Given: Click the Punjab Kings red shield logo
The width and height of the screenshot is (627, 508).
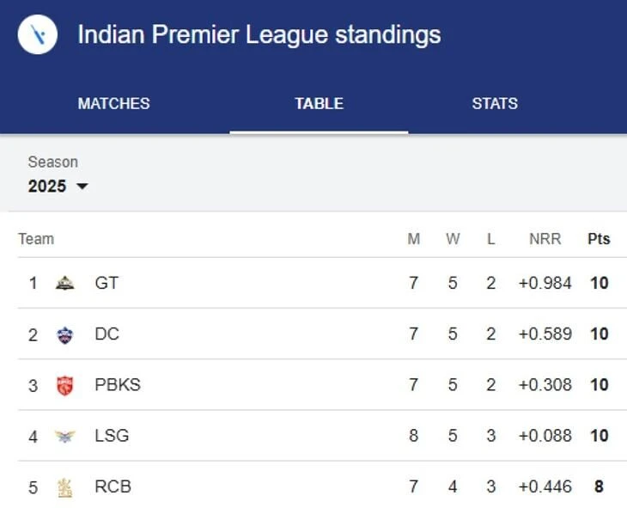Looking at the screenshot, I should (x=64, y=385).
